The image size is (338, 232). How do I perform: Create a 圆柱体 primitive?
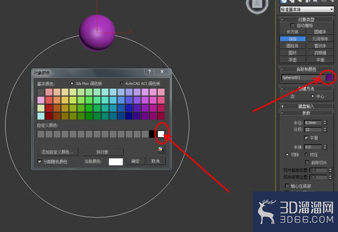click(293, 46)
